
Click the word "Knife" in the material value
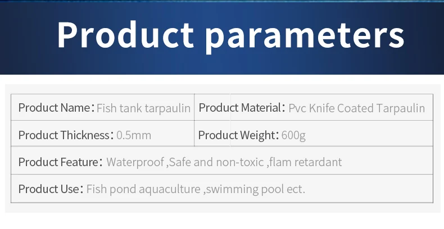click(321, 108)
